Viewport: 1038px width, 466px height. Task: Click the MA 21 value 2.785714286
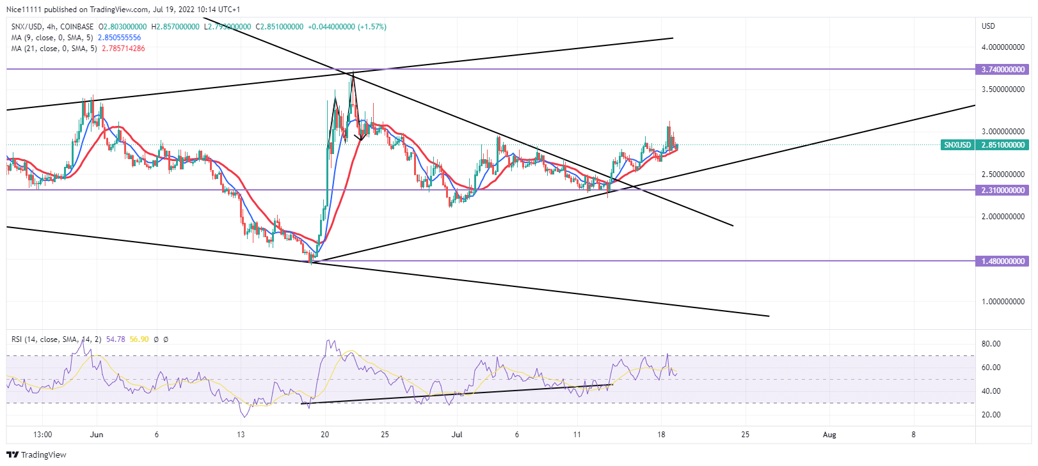(x=123, y=49)
